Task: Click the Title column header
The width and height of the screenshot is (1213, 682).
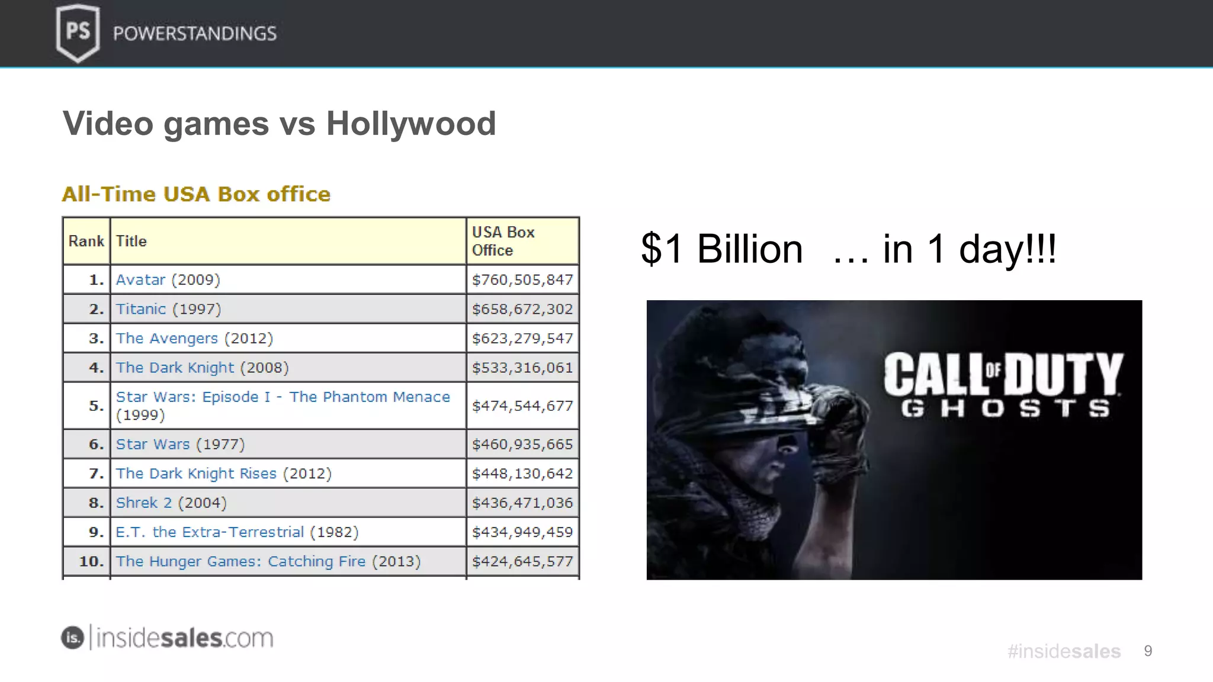Action: [x=288, y=241]
